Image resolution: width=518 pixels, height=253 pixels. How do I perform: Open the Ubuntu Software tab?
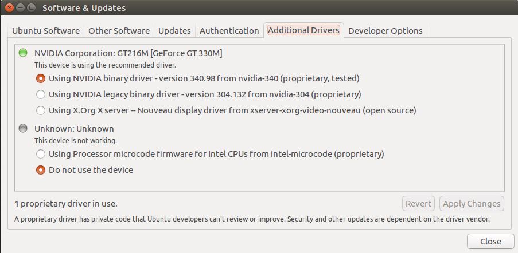pos(46,31)
